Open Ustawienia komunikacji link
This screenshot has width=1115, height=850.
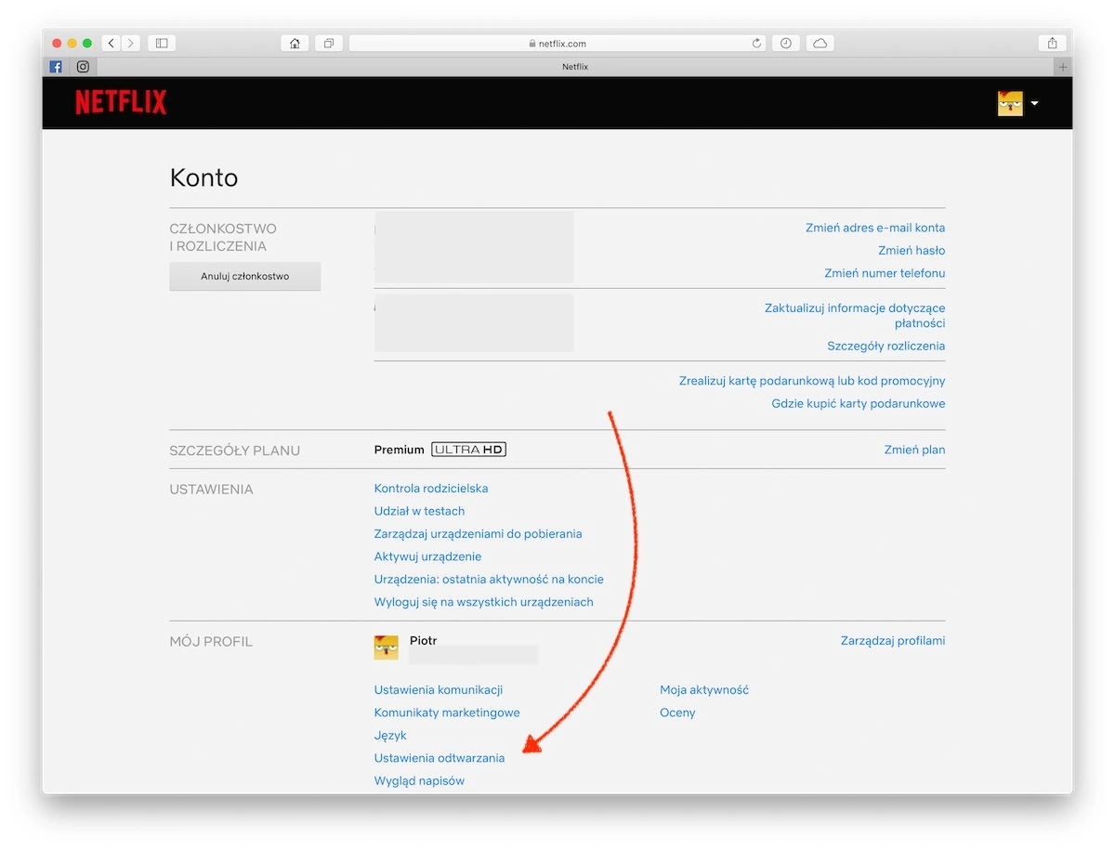pos(439,690)
